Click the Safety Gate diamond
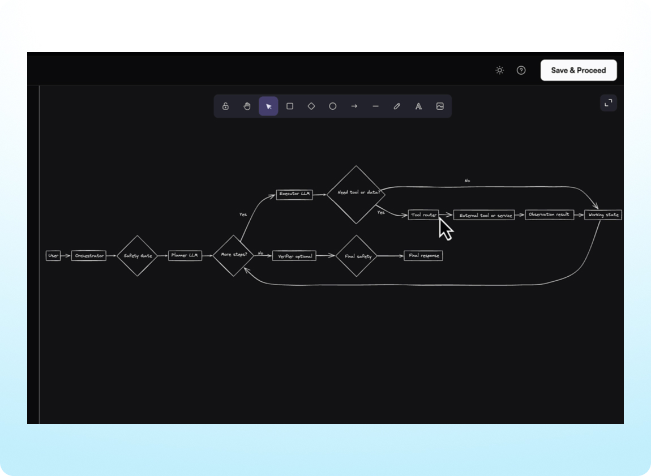The image size is (651, 476). coord(138,256)
